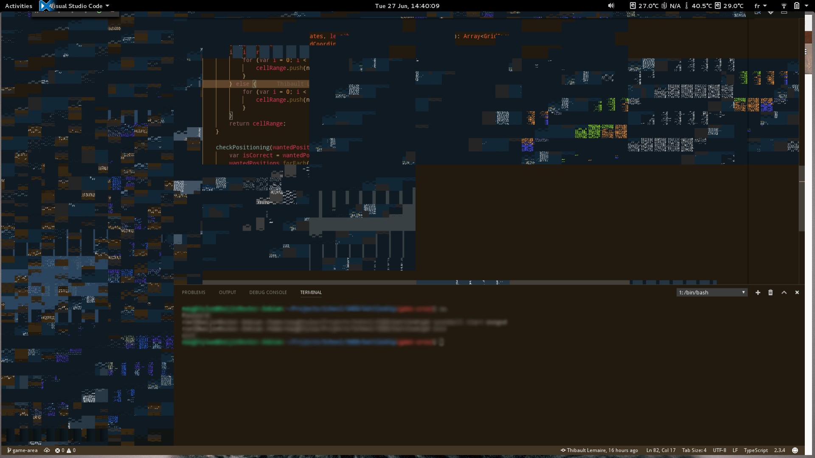Close the panel with the X icon
The height and width of the screenshot is (458, 815).
pyautogui.click(x=797, y=292)
